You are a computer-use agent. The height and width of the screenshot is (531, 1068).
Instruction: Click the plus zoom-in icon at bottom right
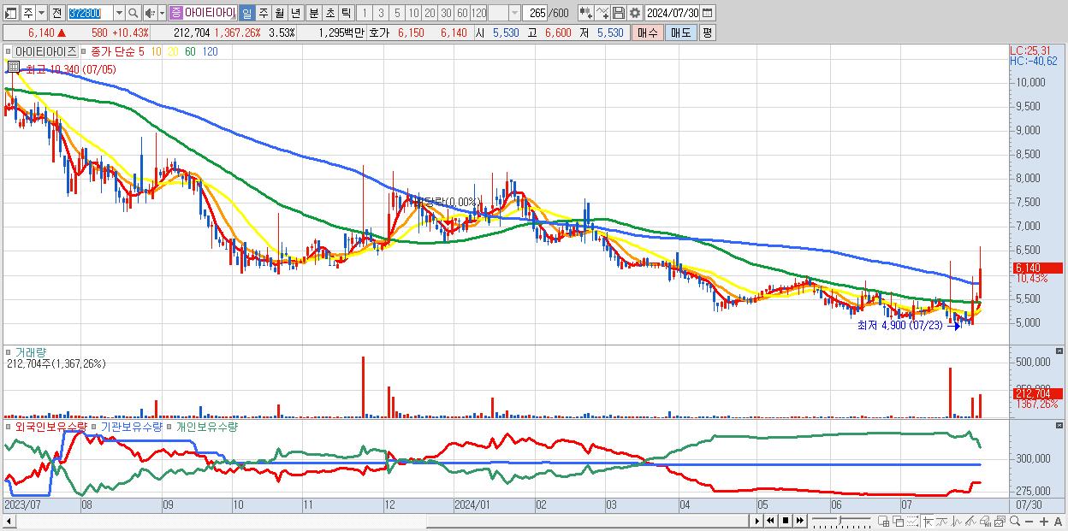(x=1044, y=522)
